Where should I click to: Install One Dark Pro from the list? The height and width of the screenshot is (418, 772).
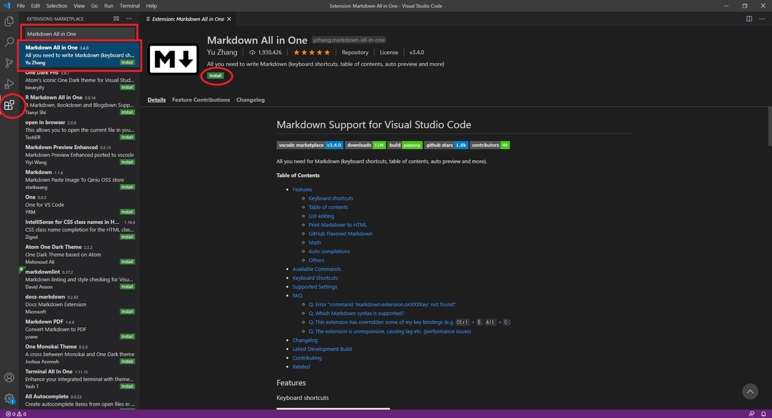tap(127, 87)
